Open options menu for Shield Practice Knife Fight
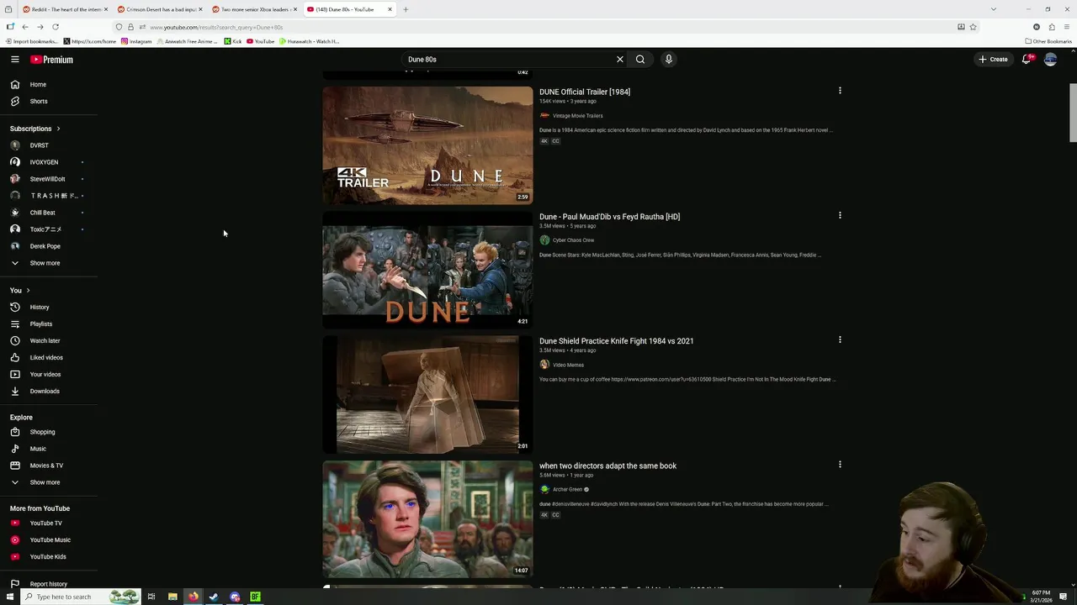The image size is (1077, 605). pos(840,340)
